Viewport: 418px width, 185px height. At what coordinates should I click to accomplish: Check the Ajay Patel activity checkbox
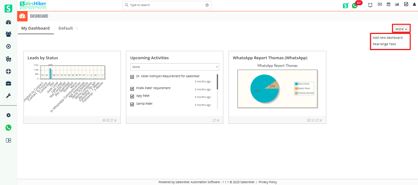coord(132,96)
